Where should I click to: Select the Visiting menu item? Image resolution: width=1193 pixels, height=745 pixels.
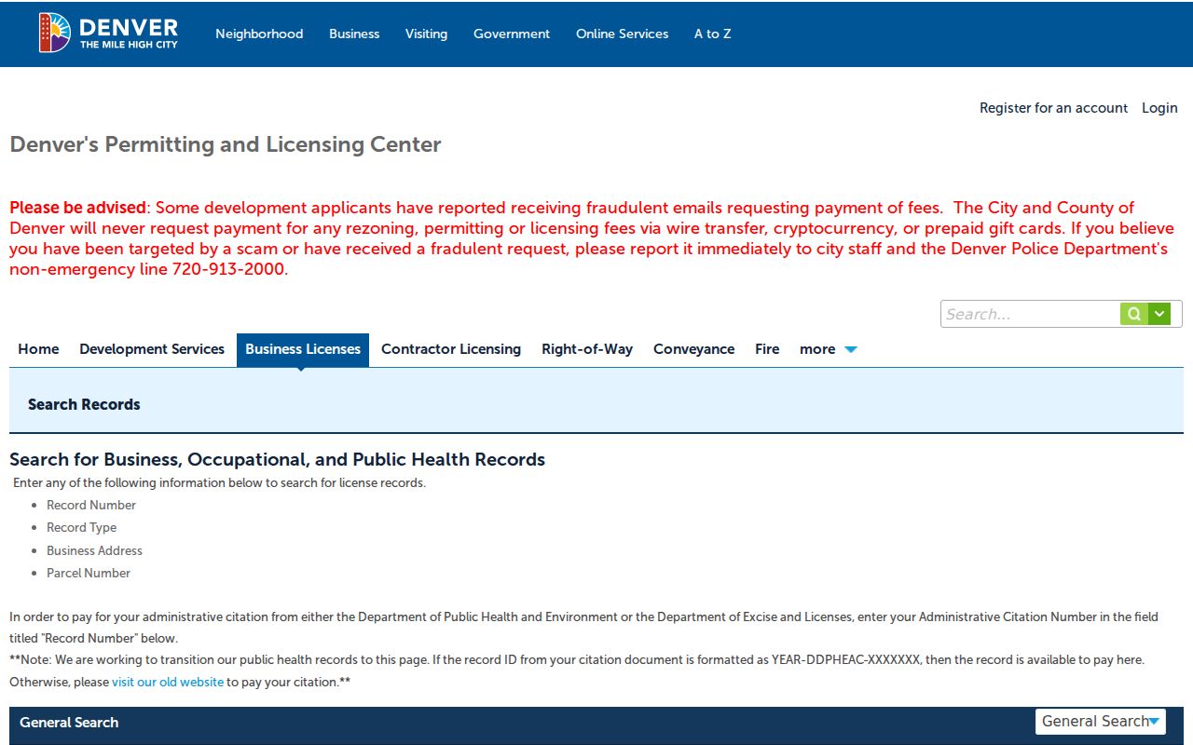coord(426,34)
